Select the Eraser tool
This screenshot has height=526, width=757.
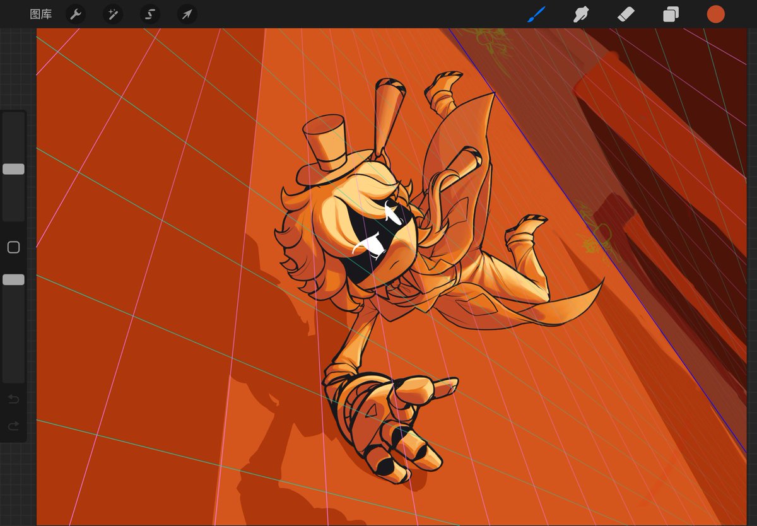click(x=626, y=14)
